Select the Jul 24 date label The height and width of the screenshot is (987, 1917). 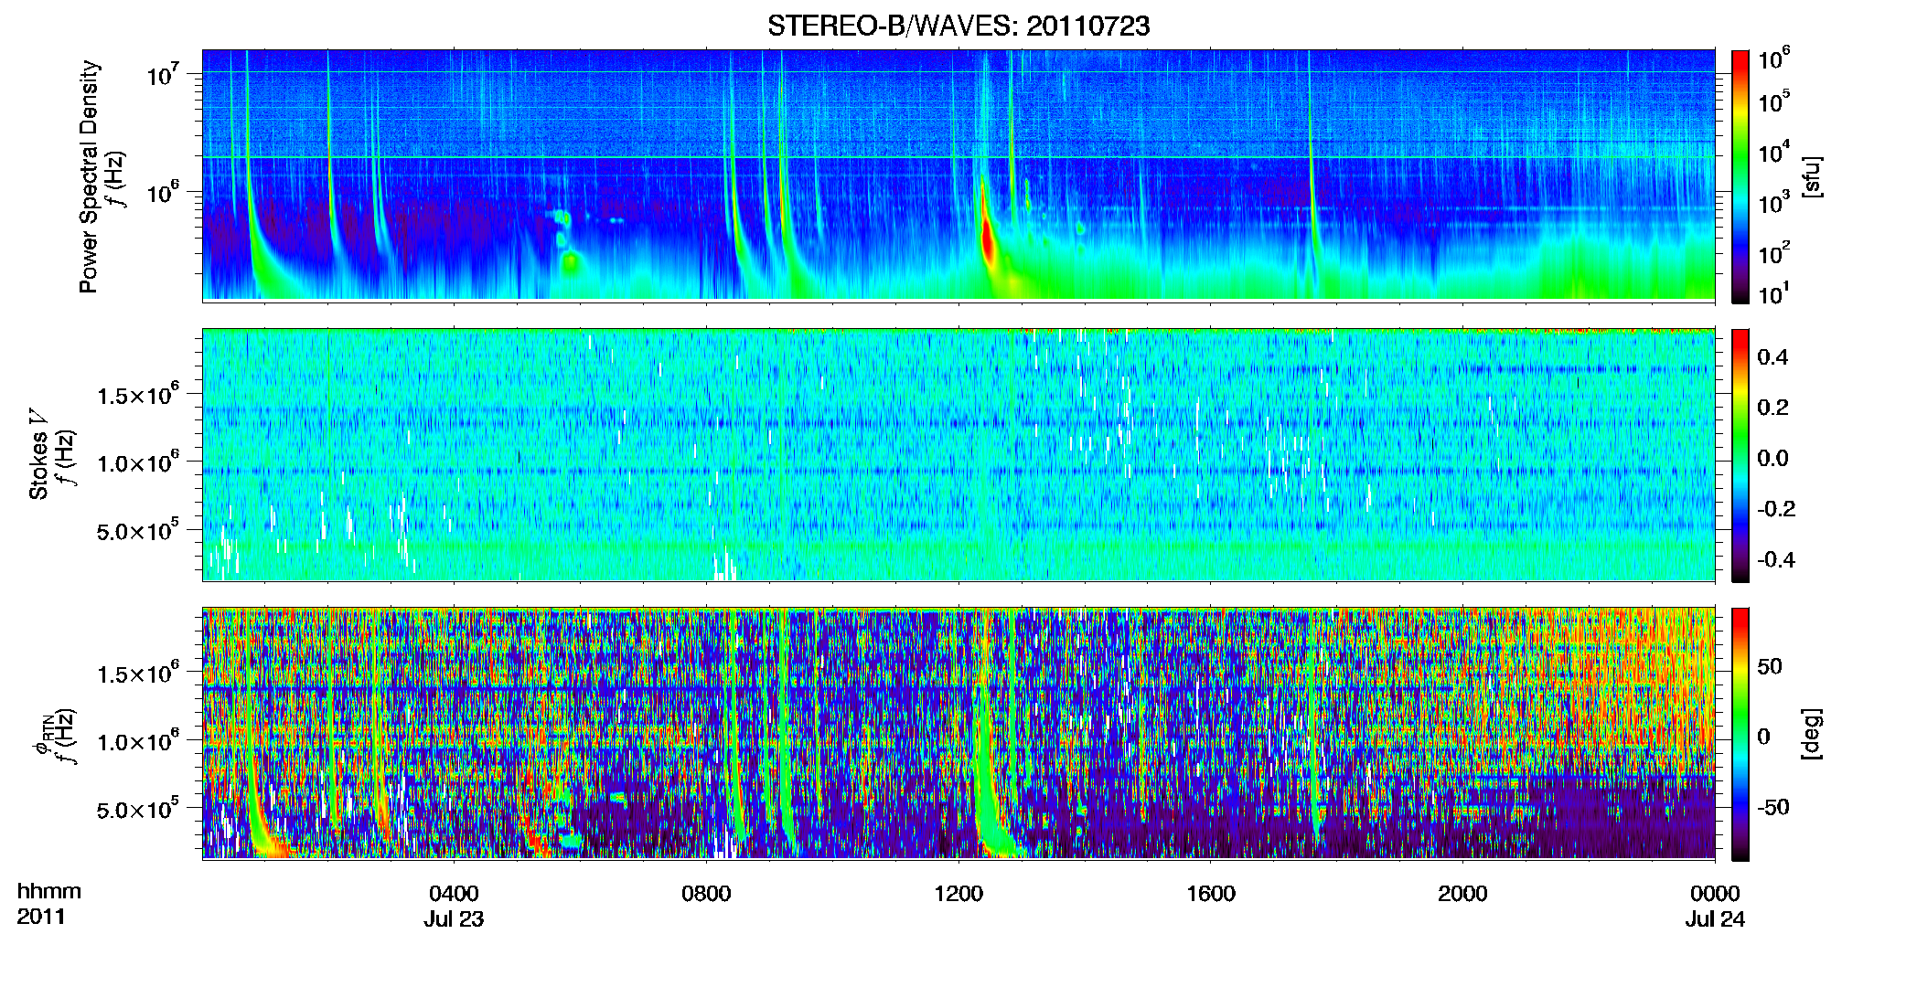(x=1715, y=919)
